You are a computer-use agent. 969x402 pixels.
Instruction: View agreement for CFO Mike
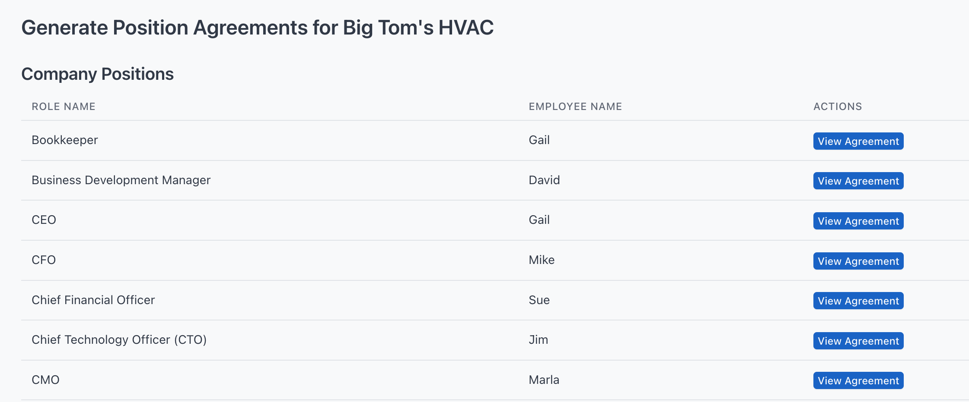pyautogui.click(x=858, y=261)
